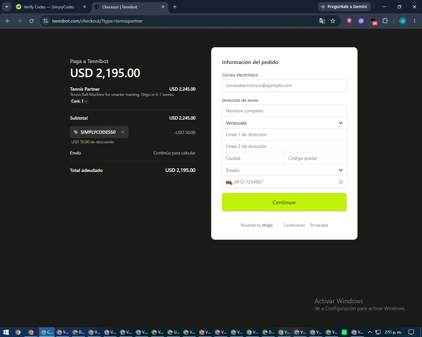Click the phone field info icon
The image size is (422, 337).
341,182
